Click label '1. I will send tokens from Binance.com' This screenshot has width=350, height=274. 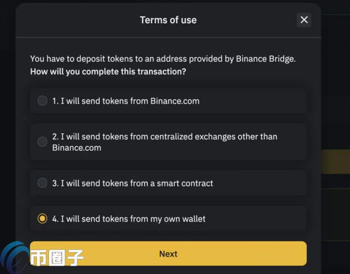point(126,101)
